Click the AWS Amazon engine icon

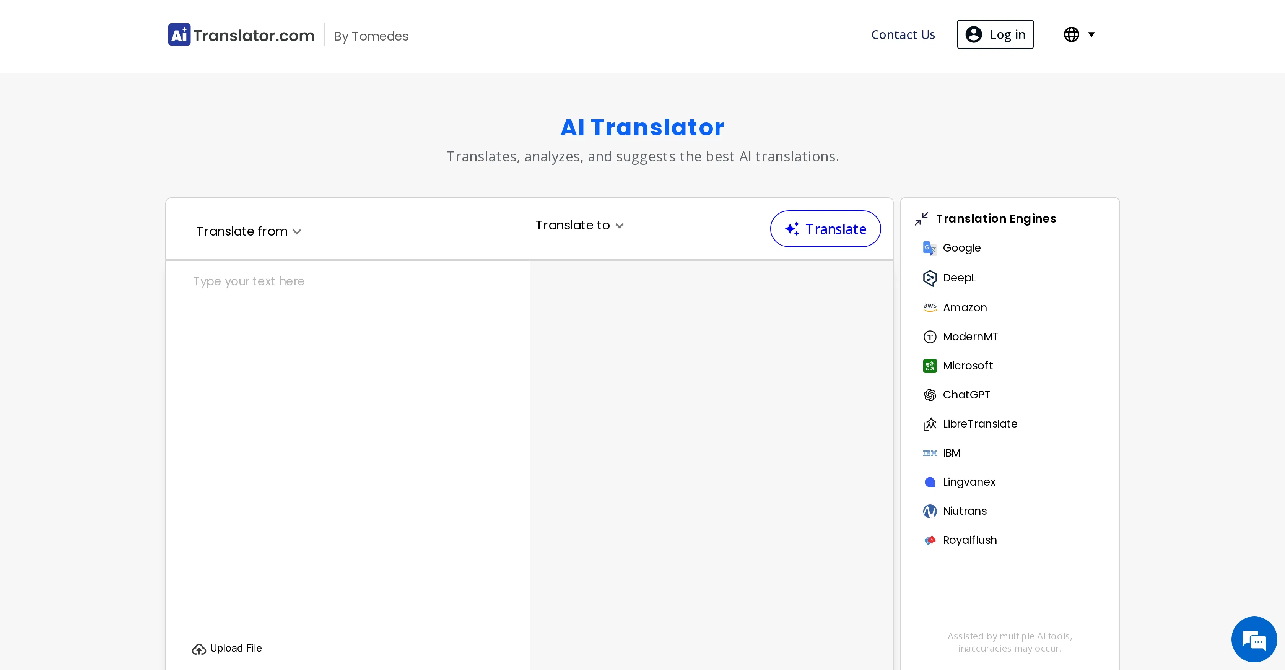(x=930, y=307)
